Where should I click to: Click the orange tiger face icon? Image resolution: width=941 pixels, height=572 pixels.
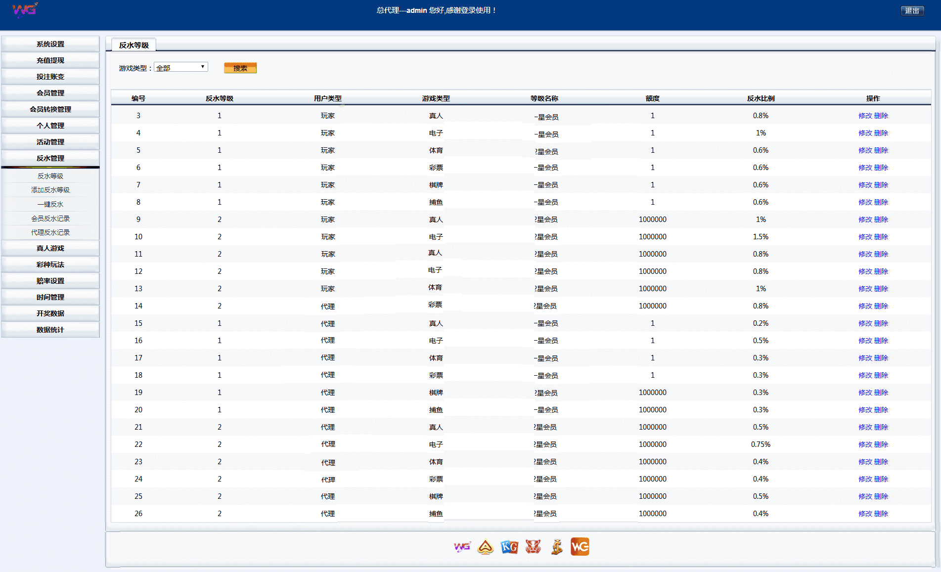[533, 547]
